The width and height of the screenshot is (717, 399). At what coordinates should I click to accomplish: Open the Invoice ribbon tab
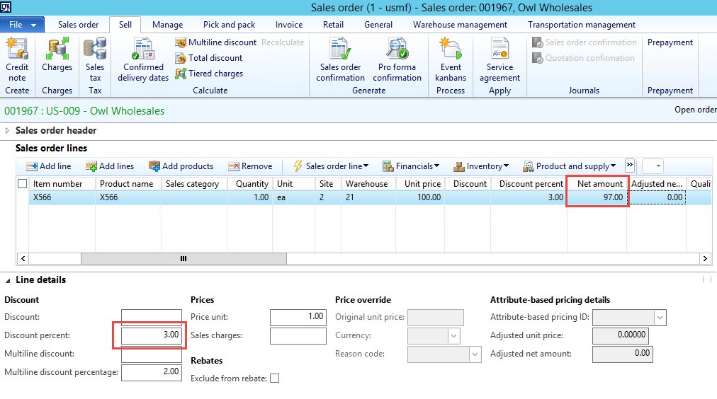288,25
